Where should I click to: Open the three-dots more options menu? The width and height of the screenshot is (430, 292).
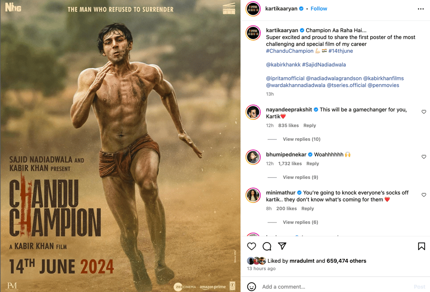pyautogui.click(x=421, y=9)
